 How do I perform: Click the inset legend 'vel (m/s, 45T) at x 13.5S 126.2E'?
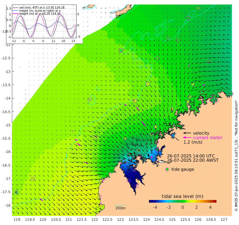[42, 7]
